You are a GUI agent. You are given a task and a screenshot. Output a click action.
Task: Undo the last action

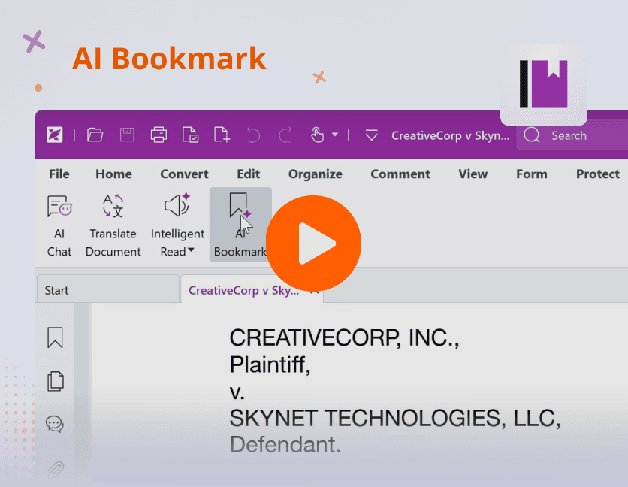click(254, 135)
